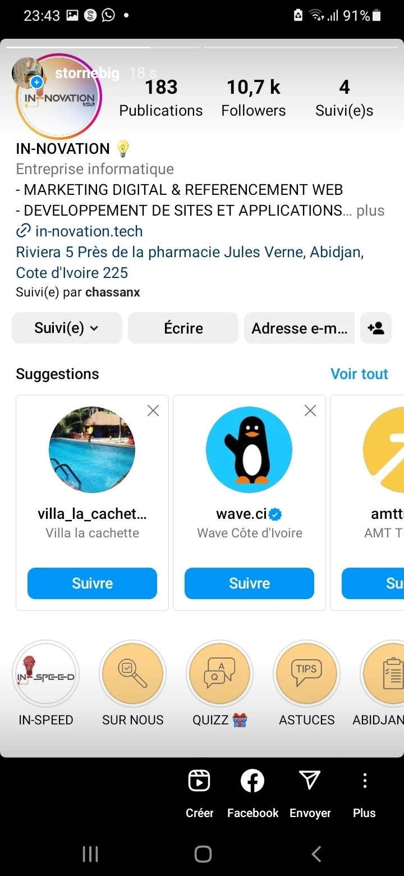Open the SUR NOUS highlight
This screenshot has width=404, height=876.
coord(133,674)
